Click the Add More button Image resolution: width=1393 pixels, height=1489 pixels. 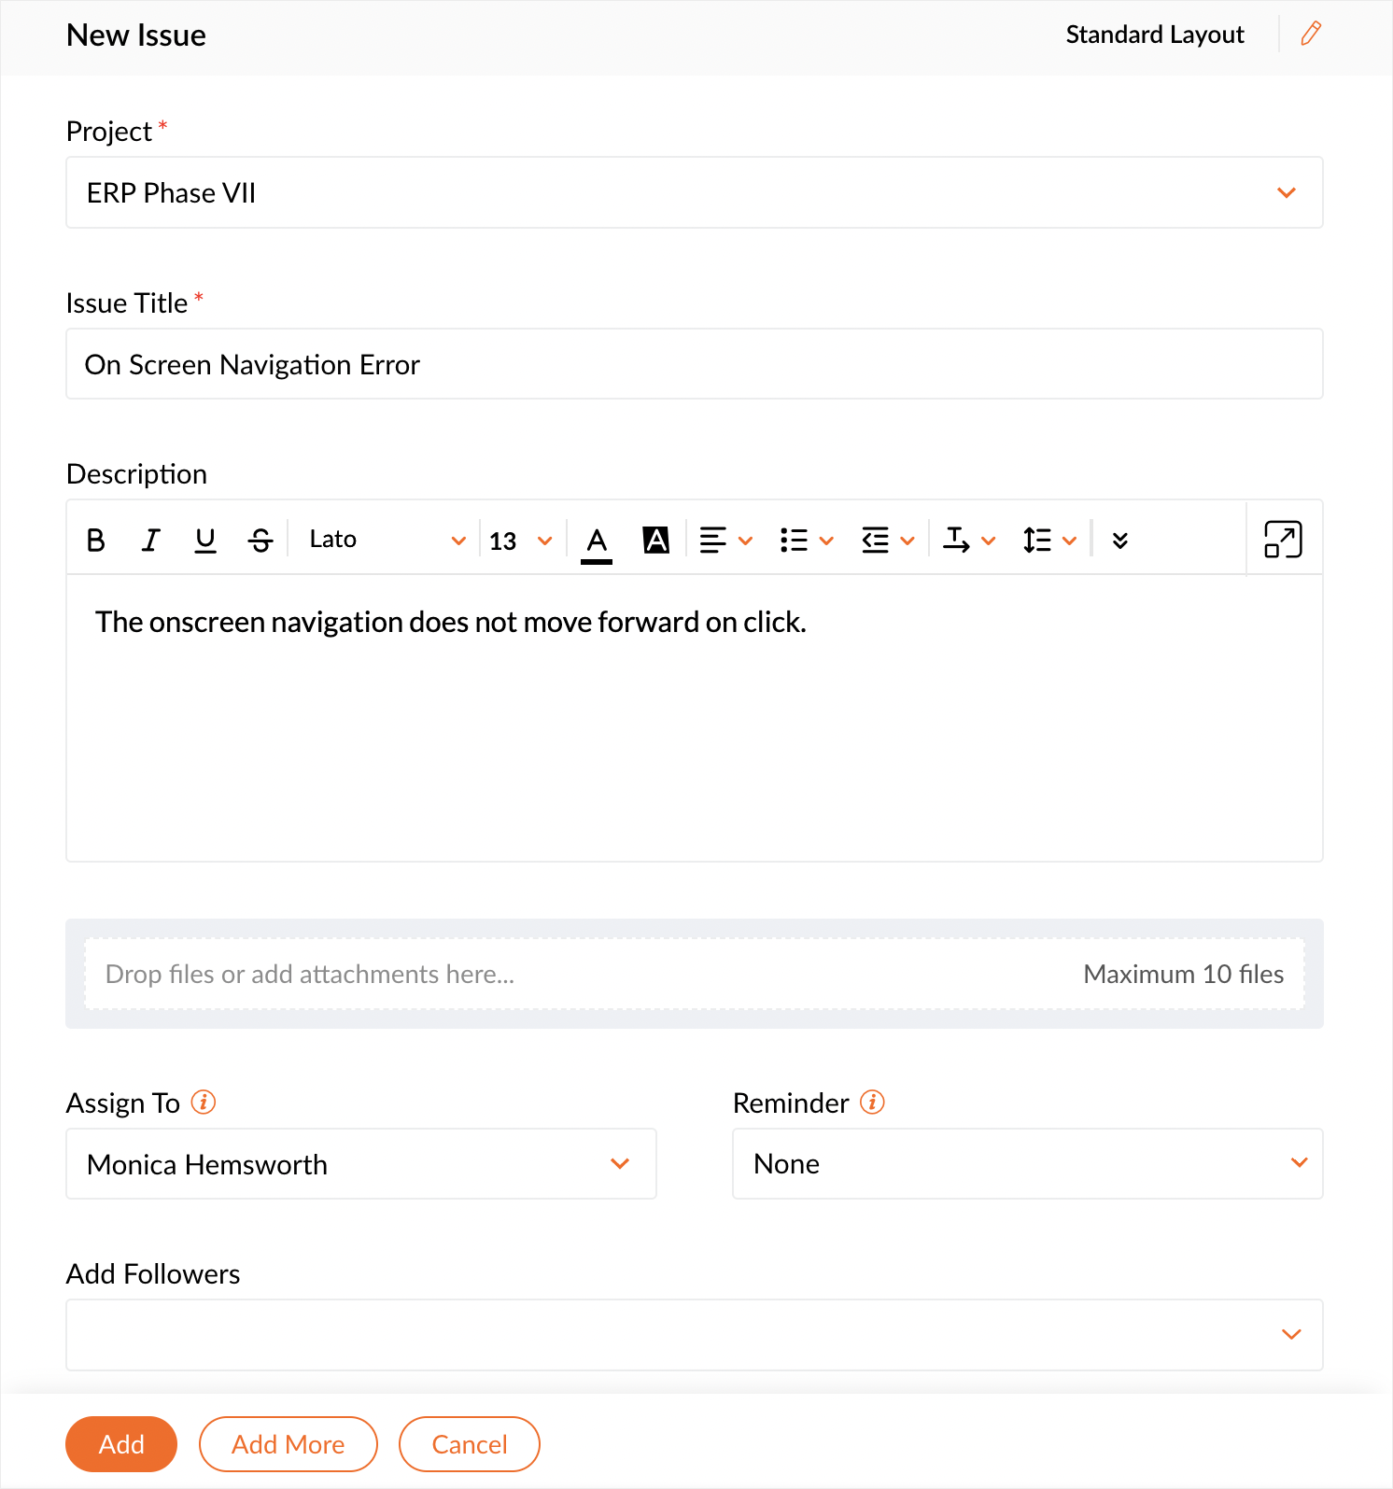pyautogui.click(x=288, y=1444)
